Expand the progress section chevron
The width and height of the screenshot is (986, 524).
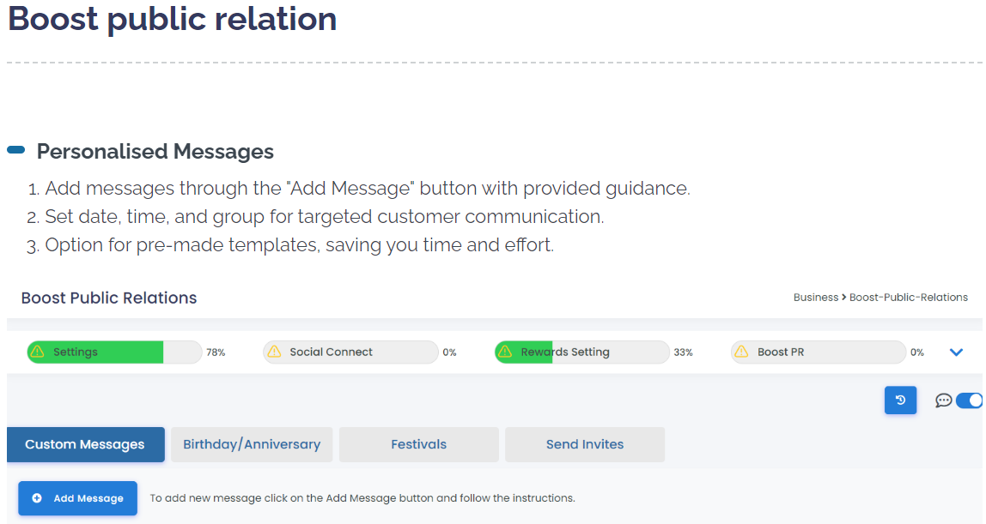tap(957, 352)
